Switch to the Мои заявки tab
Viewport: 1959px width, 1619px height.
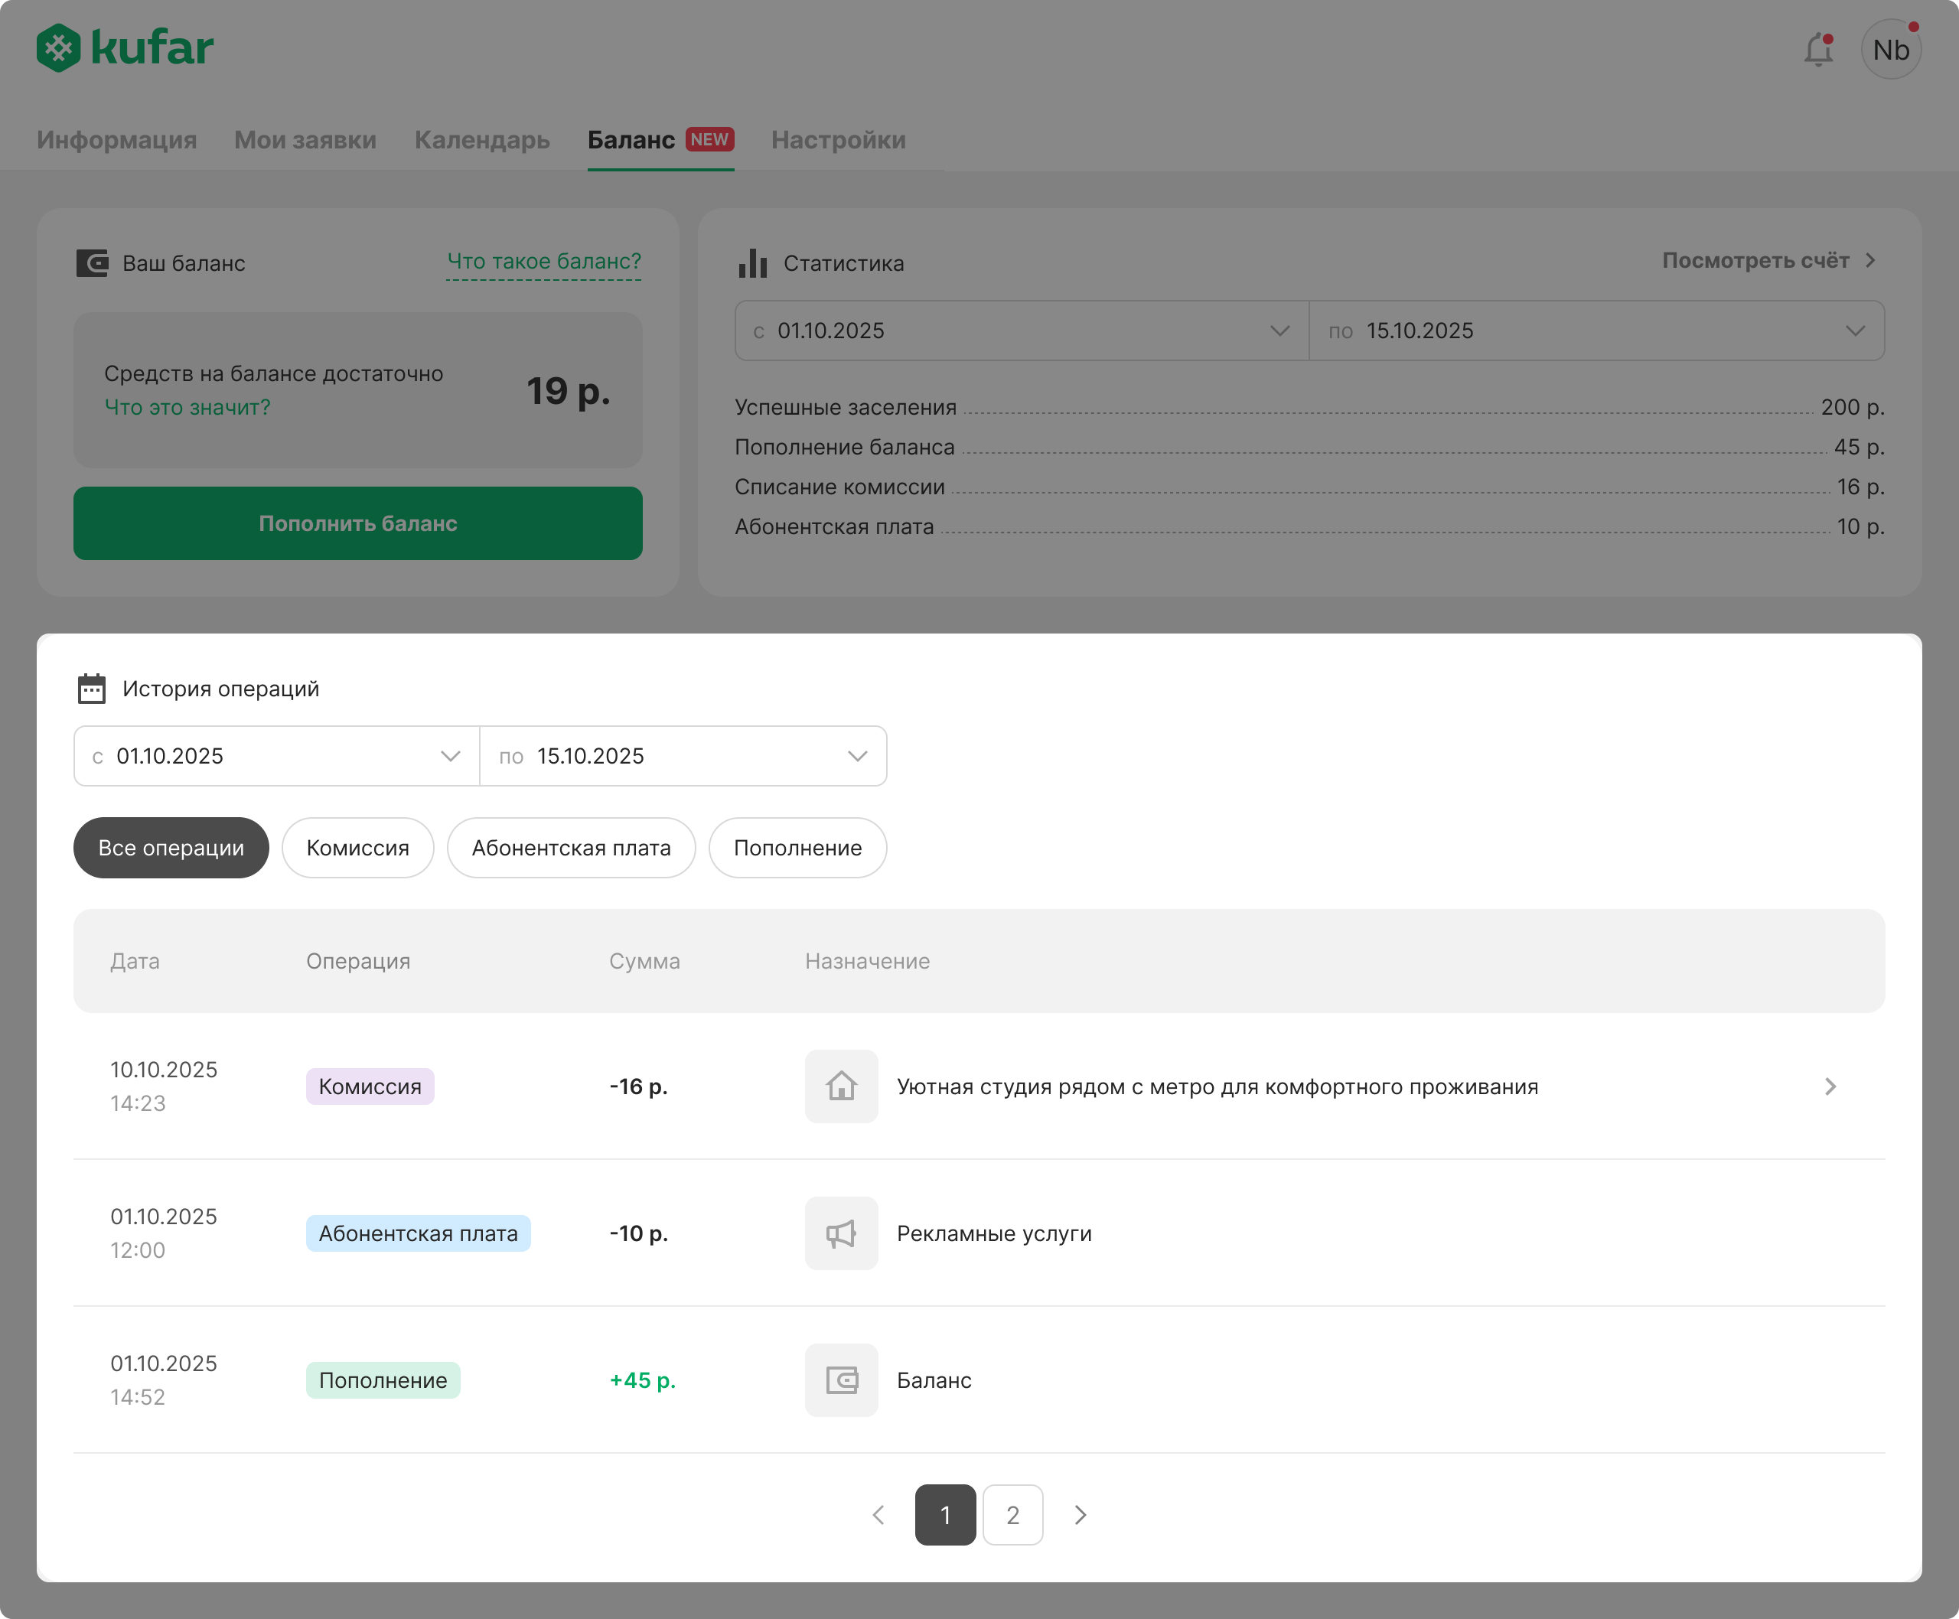(305, 140)
